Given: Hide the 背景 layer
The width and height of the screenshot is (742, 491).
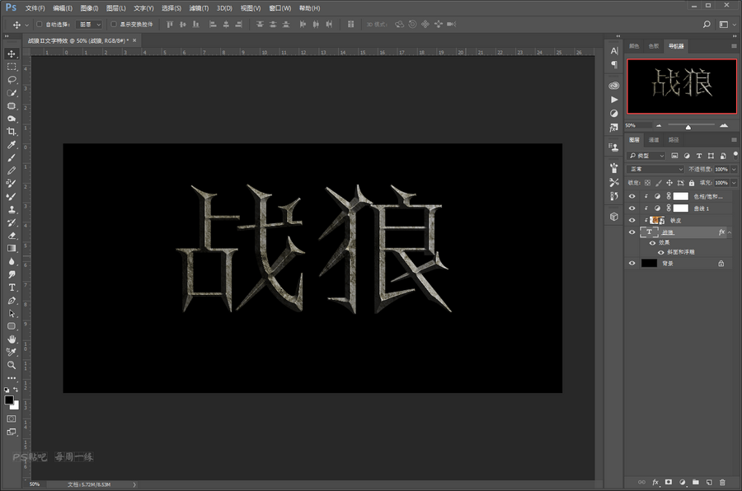Looking at the screenshot, I should point(632,263).
